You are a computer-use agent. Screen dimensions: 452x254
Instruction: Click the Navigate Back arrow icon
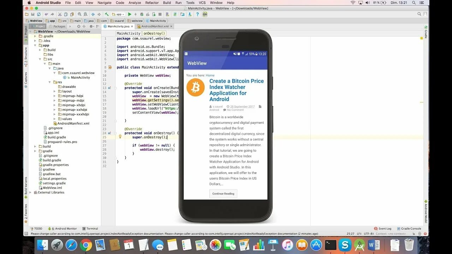pos(93,14)
